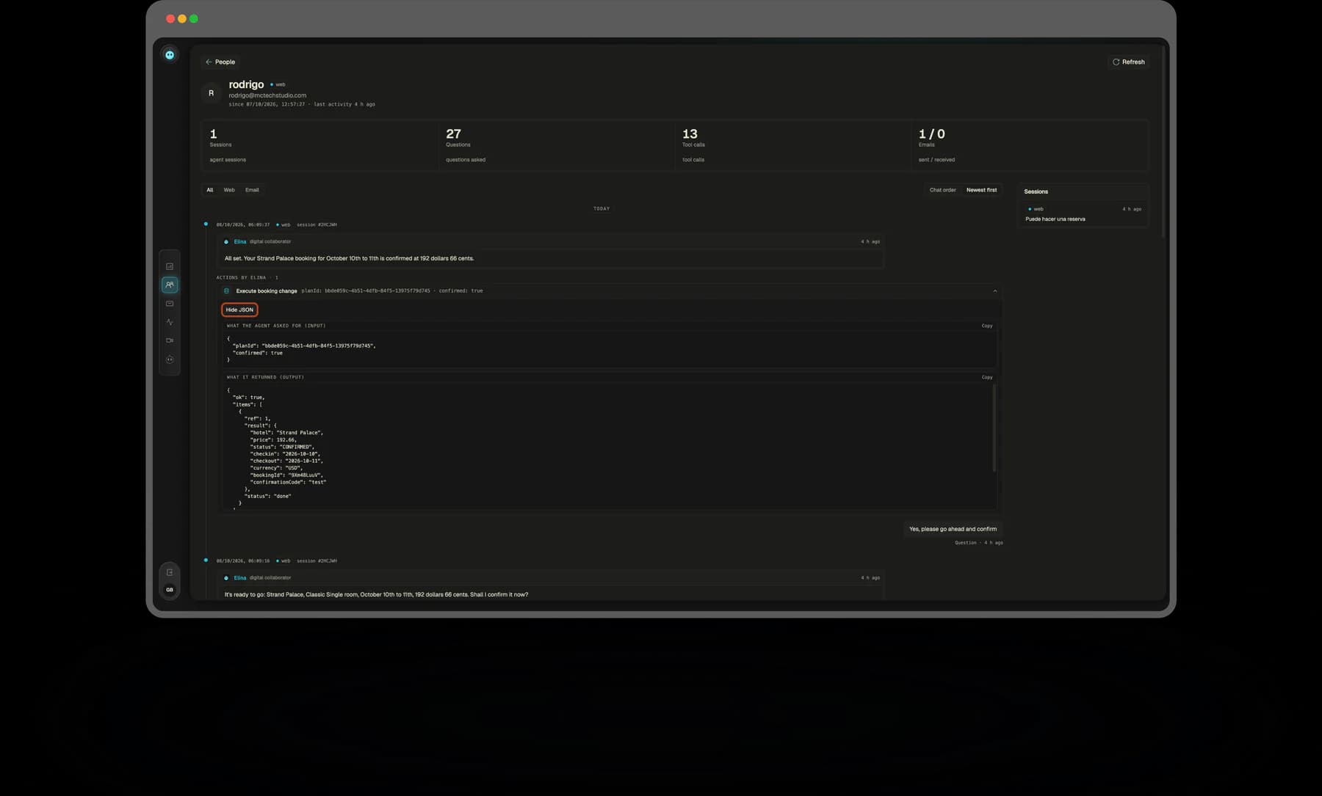Image resolution: width=1322 pixels, height=796 pixels.
Task: Click the Tool calls stat card showing 13
Action: [792, 146]
